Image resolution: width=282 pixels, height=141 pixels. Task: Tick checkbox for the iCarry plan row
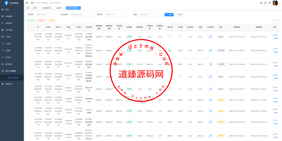29,77
